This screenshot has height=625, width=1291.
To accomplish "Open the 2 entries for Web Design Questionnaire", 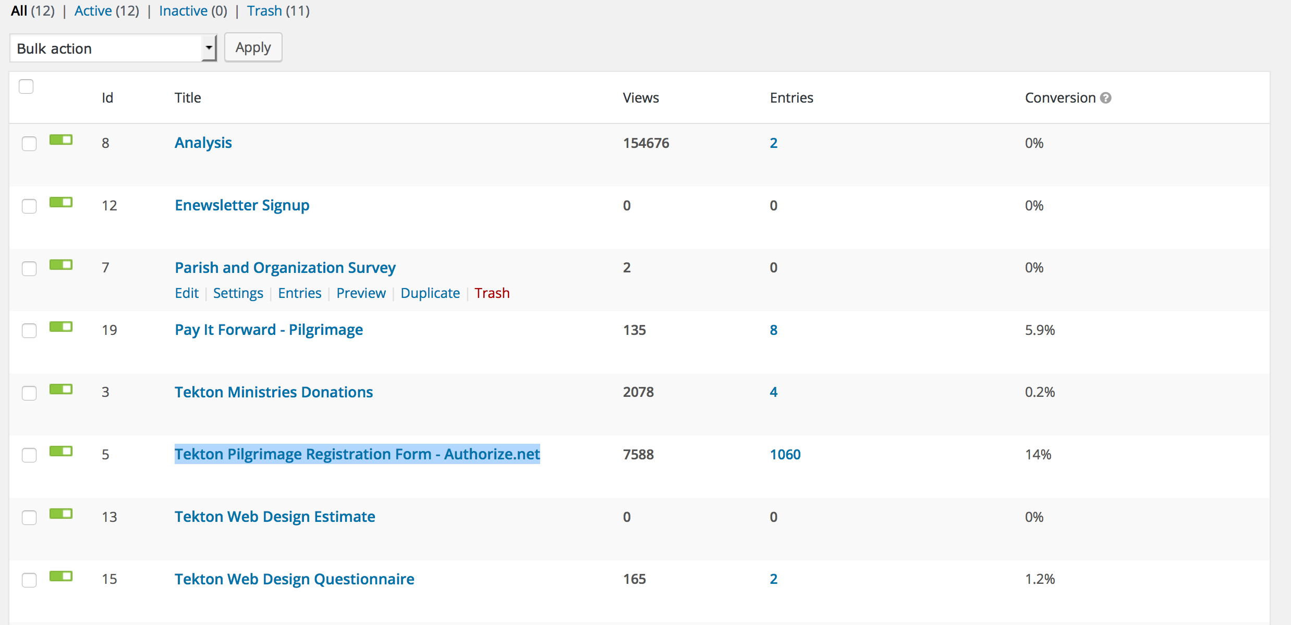I will 774,579.
